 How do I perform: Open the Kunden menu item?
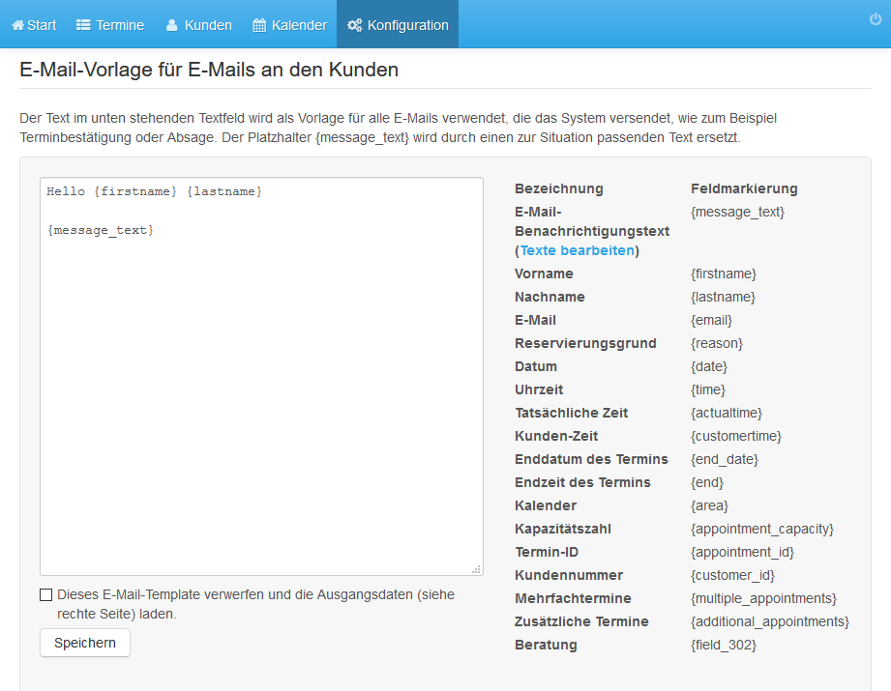click(x=199, y=25)
